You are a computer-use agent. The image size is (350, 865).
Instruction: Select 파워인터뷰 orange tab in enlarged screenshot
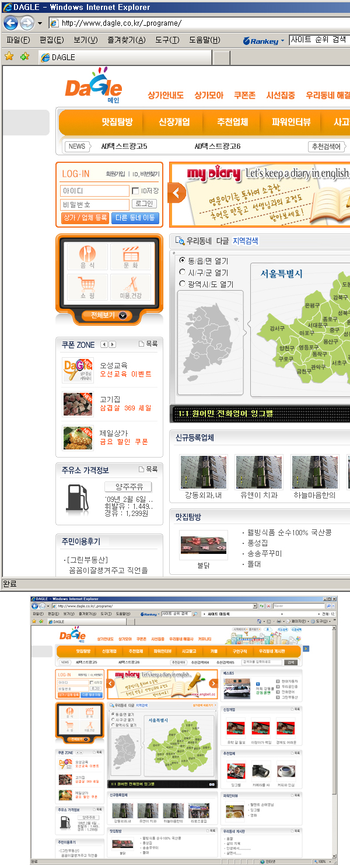tap(291, 122)
